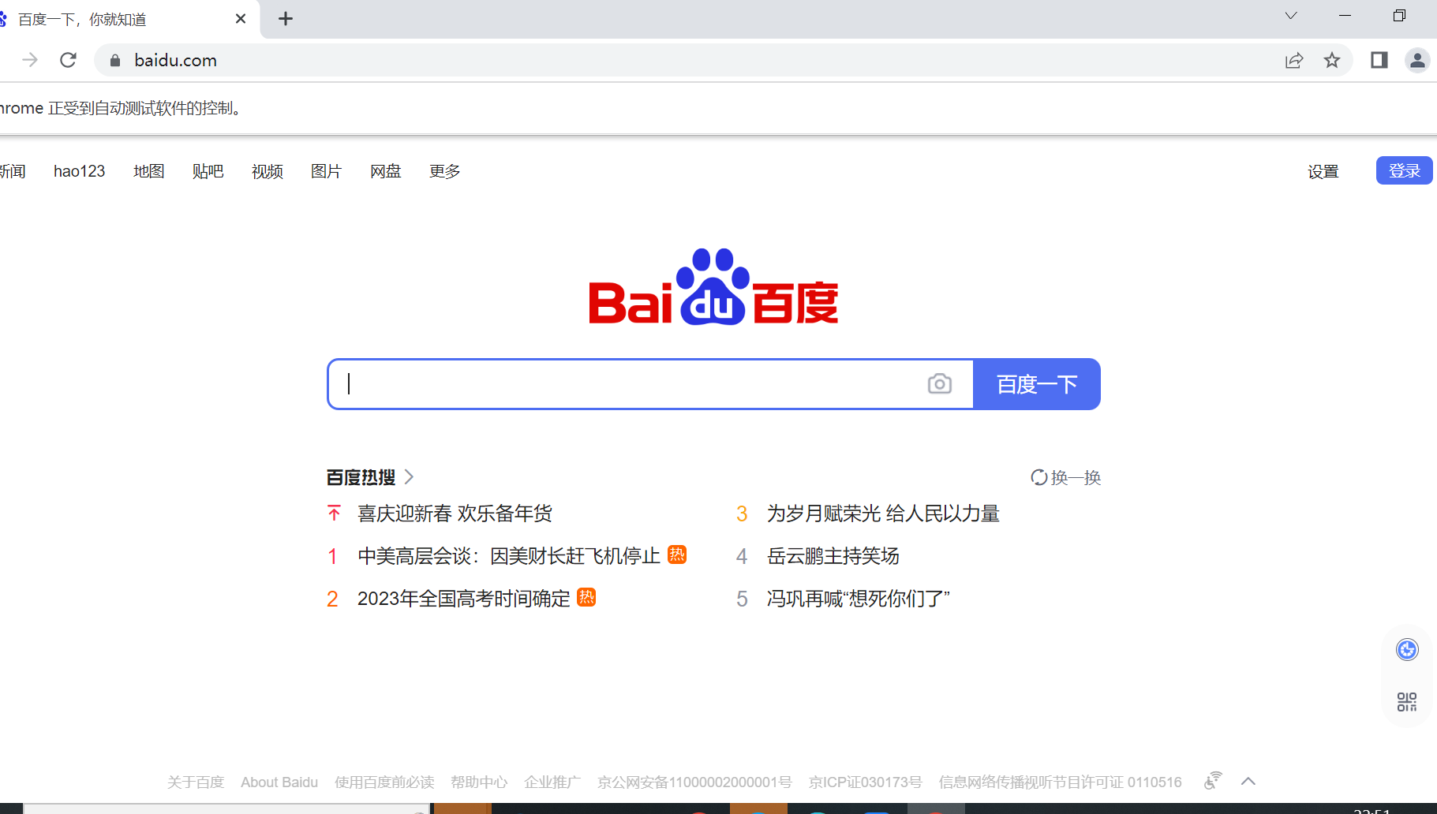Open the Chrome profile avatar icon
Screen dimensions: 1437x814
click(1417, 60)
